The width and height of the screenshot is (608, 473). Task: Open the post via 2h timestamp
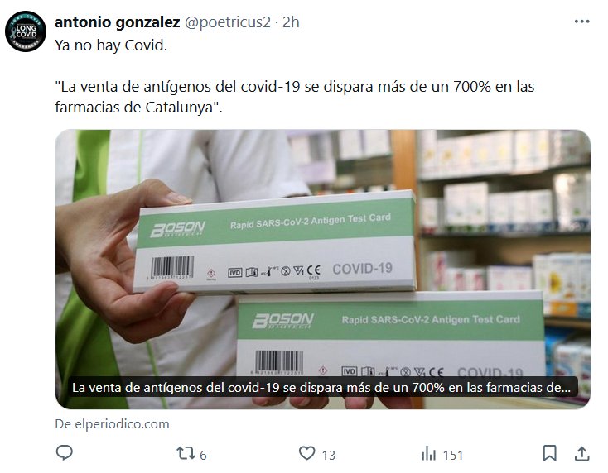click(291, 22)
